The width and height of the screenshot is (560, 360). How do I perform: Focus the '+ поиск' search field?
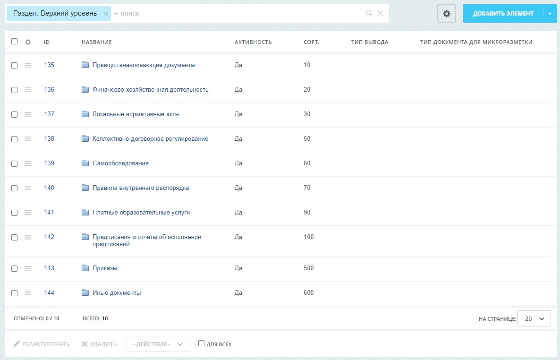coord(238,14)
